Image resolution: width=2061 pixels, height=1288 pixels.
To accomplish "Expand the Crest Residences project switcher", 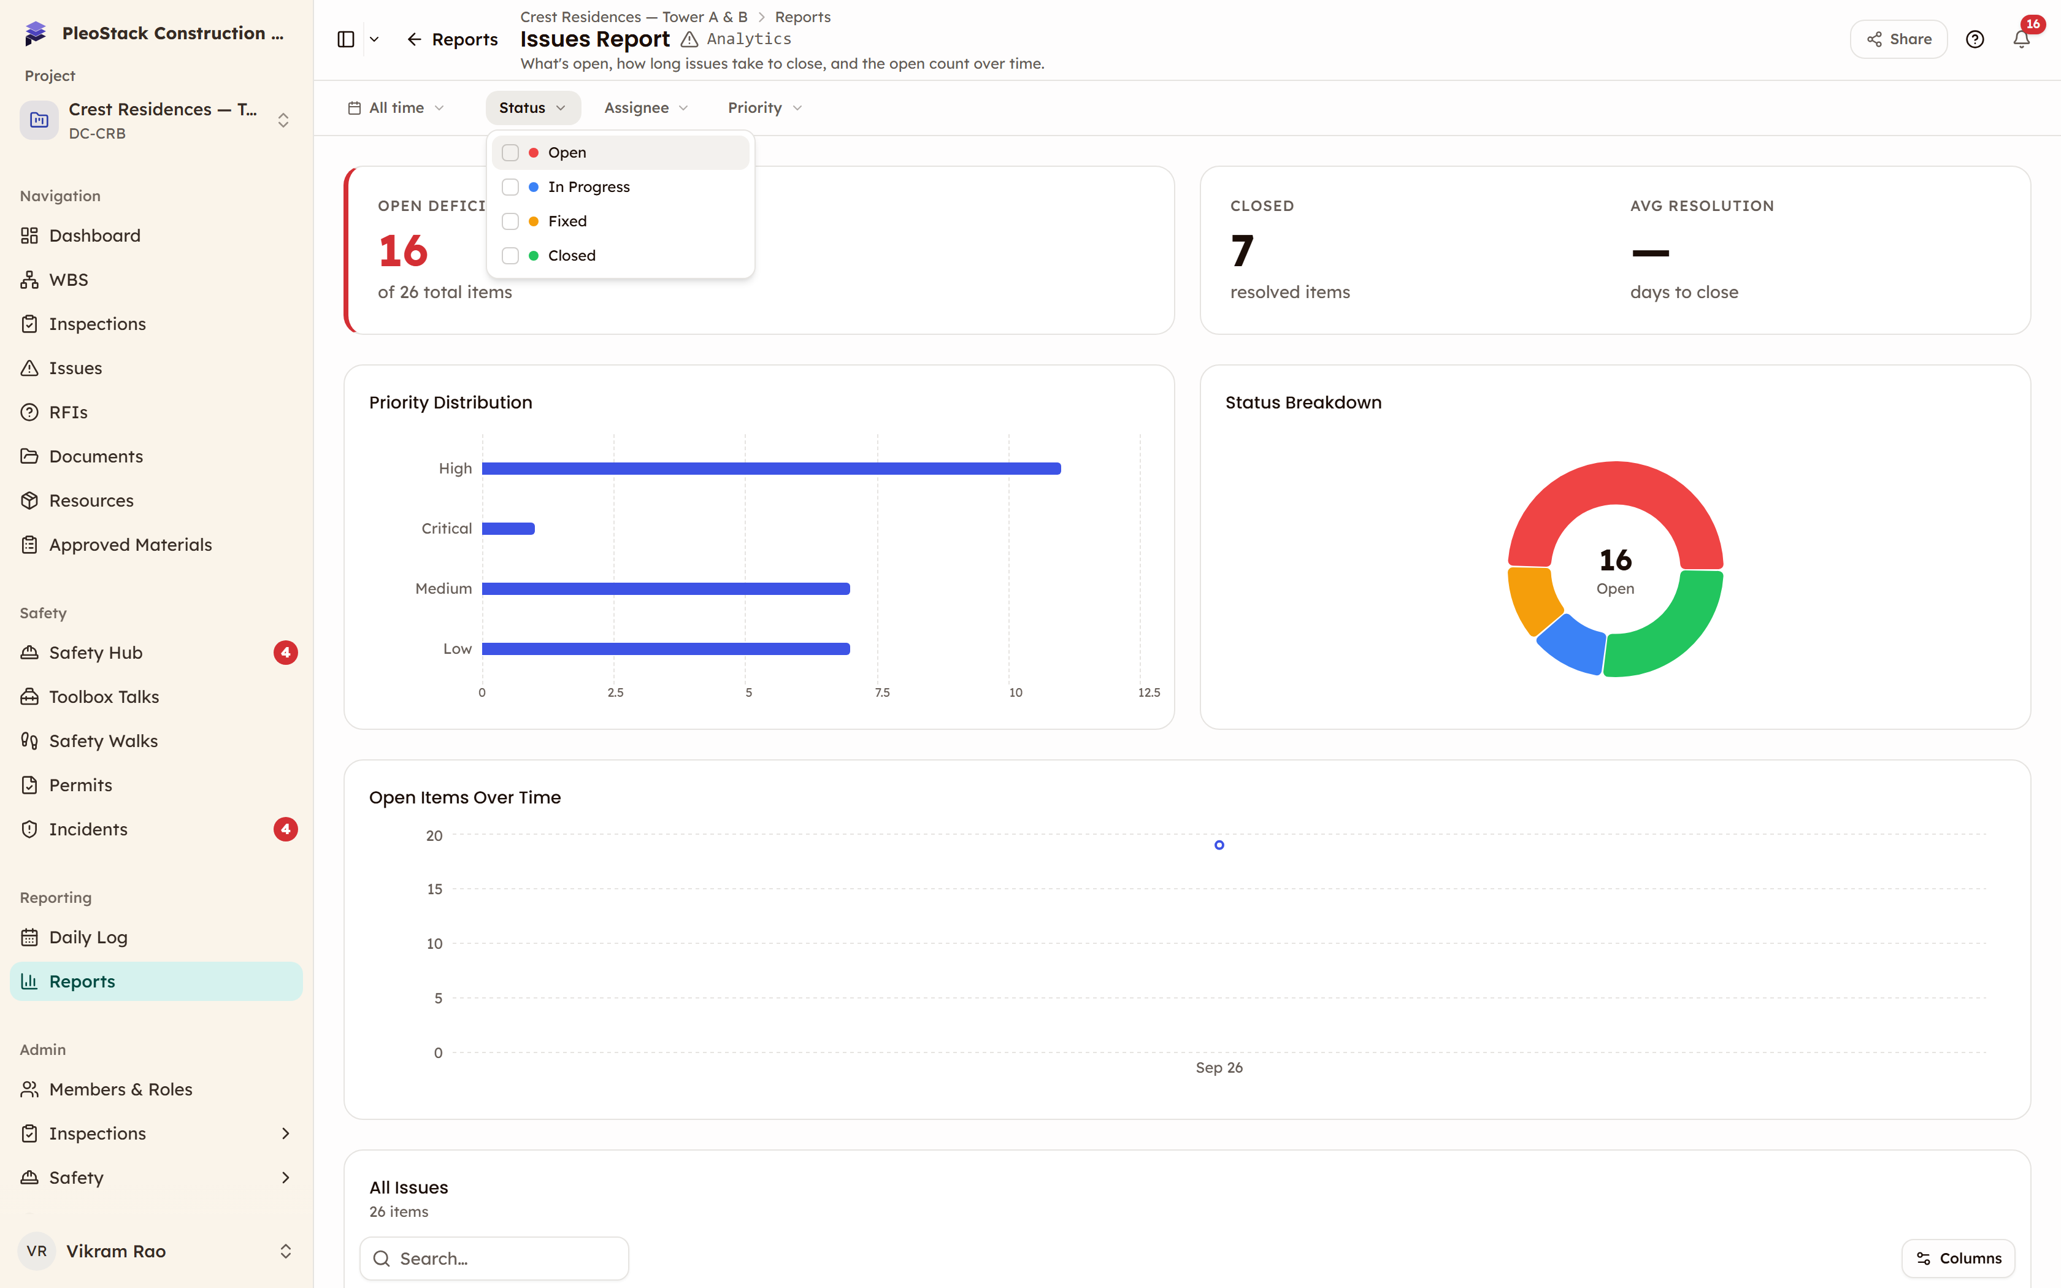I will (x=156, y=120).
